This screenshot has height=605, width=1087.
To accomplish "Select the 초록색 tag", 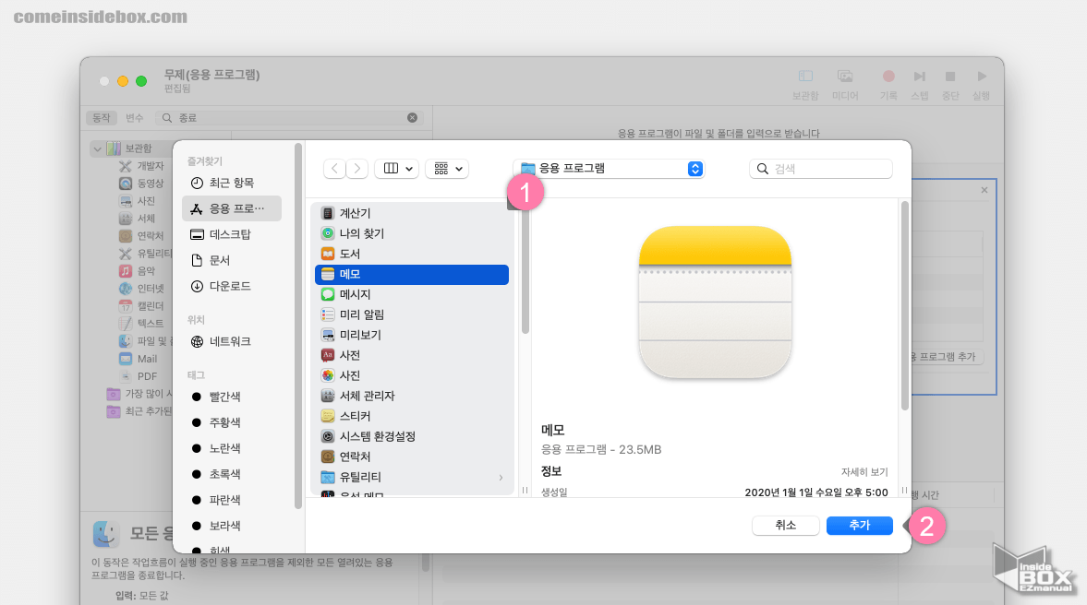I will 232,474.
